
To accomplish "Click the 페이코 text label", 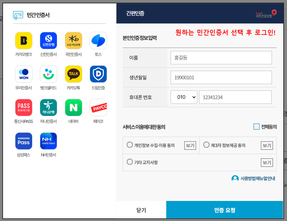I will coord(98,121).
